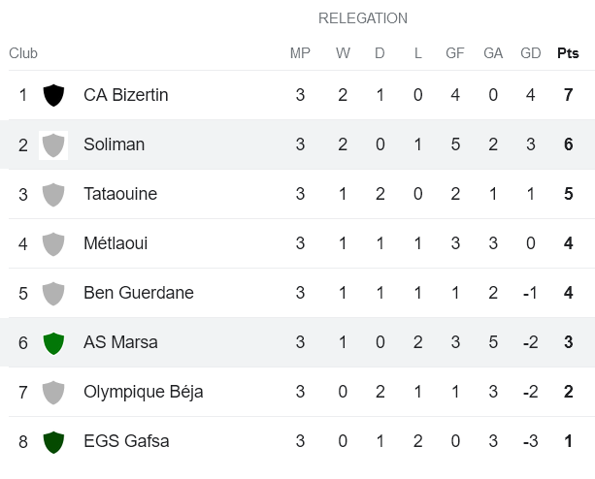Open CA Bizertin team name link
This screenshot has height=479, width=595.
tap(125, 95)
